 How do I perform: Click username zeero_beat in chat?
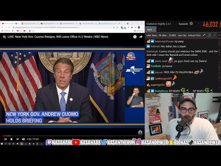click(161, 61)
